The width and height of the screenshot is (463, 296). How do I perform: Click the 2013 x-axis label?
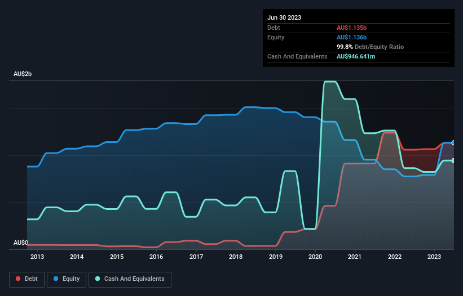[37, 257]
